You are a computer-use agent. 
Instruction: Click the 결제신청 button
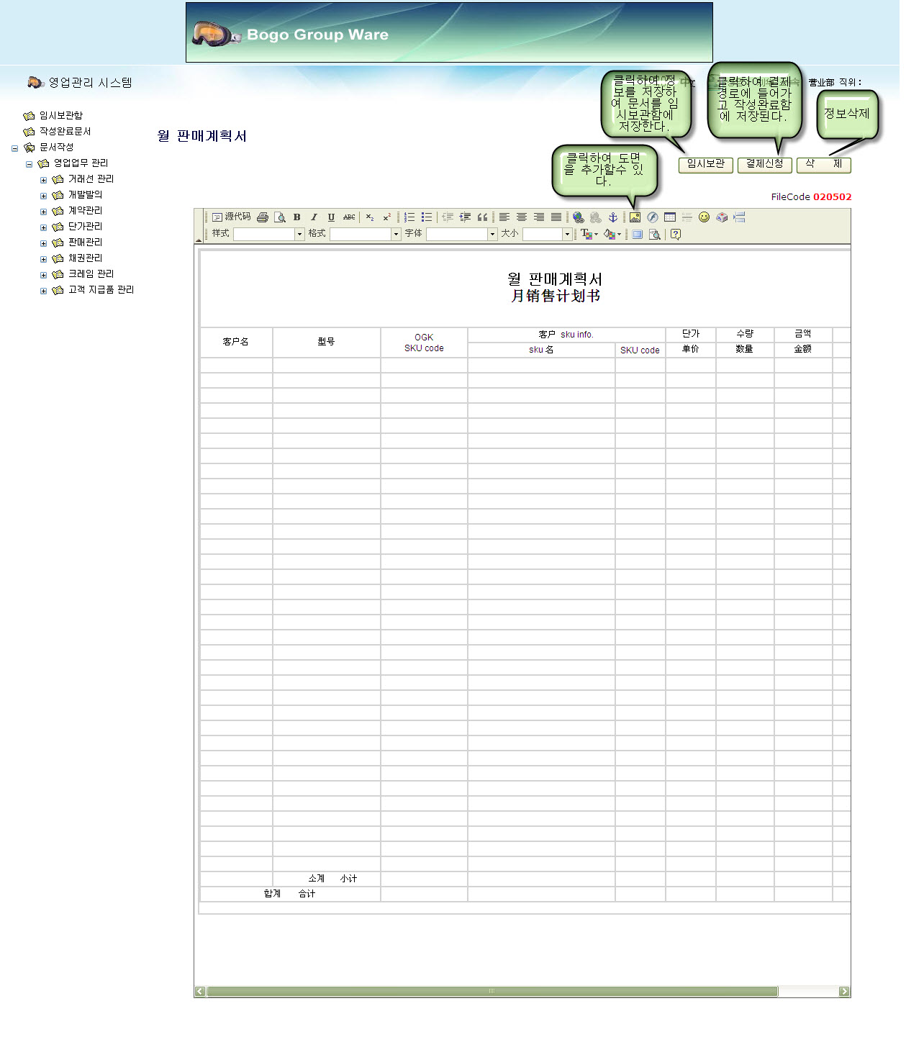pos(764,165)
